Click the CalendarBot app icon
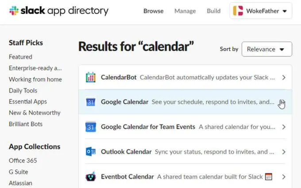 pos(91,77)
